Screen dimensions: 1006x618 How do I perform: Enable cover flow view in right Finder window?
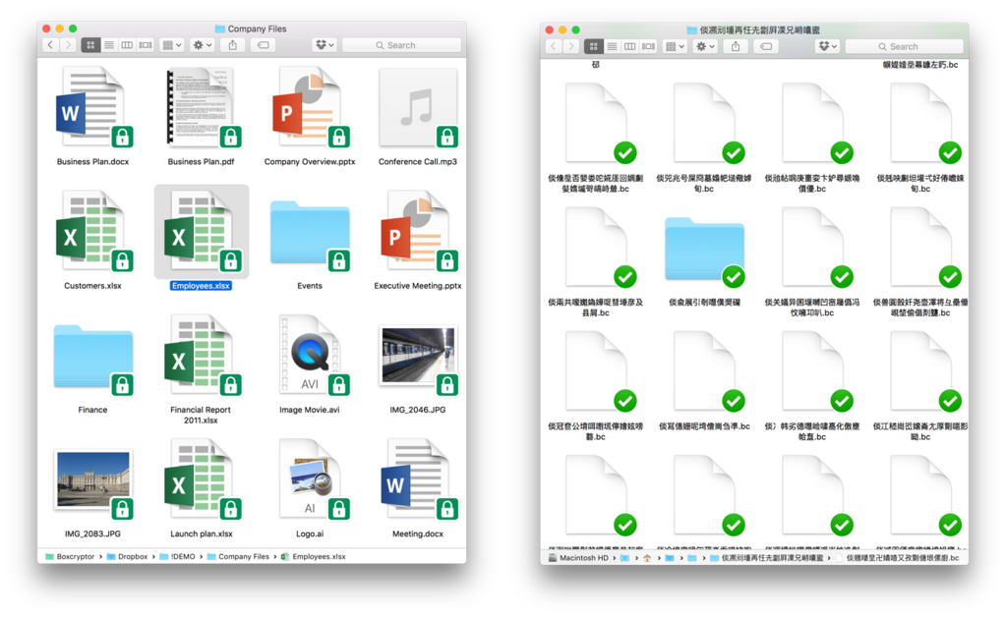(x=648, y=46)
